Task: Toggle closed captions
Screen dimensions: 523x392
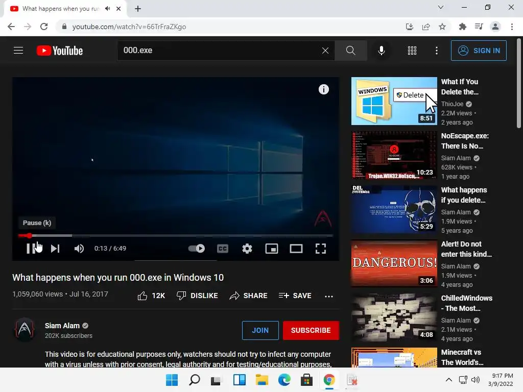Action: click(x=223, y=249)
